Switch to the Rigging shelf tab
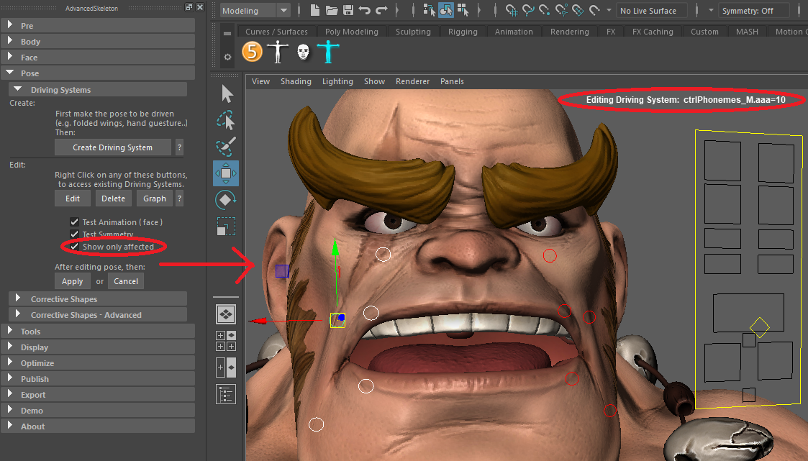The height and width of the screenshot is (461, 808). tap(463, 32)
